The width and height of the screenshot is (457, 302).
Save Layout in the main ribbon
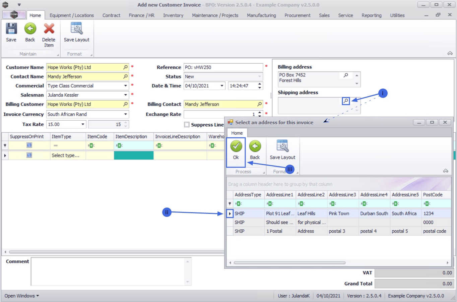pyautogui.click(x=77, y=33)
